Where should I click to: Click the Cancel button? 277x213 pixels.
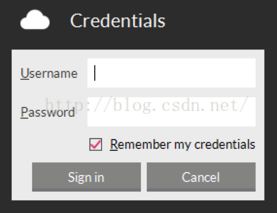click(x=201, y=177)
